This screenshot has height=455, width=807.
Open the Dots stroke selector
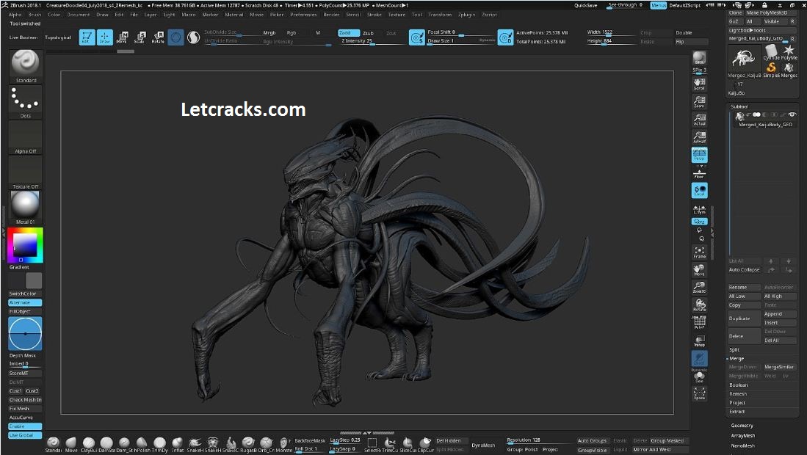[x=25, y=102]
